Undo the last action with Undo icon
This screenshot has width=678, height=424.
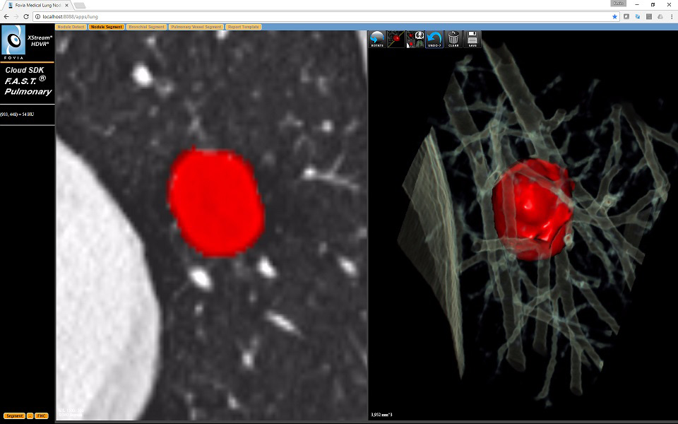(x=434, y=40)
